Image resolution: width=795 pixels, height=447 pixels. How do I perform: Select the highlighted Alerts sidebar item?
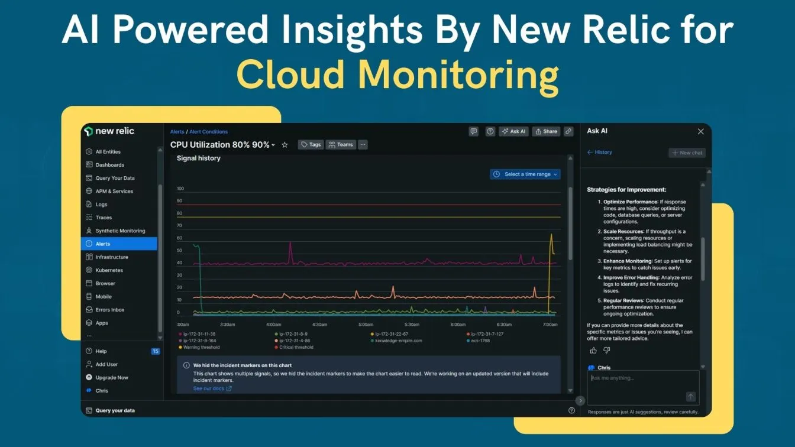point(119,244)
